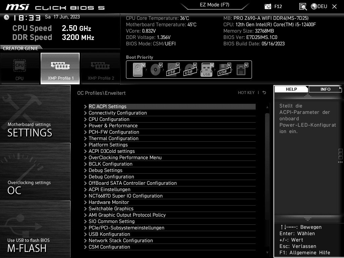Click the scroll down arrow of settings list
The width and height of the screenshot is (344, 258).
[x=267, y=253]
